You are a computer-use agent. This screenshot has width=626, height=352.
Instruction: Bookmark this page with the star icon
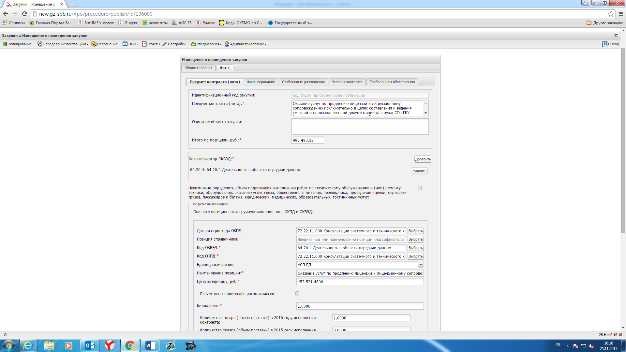tap(611, 14)
